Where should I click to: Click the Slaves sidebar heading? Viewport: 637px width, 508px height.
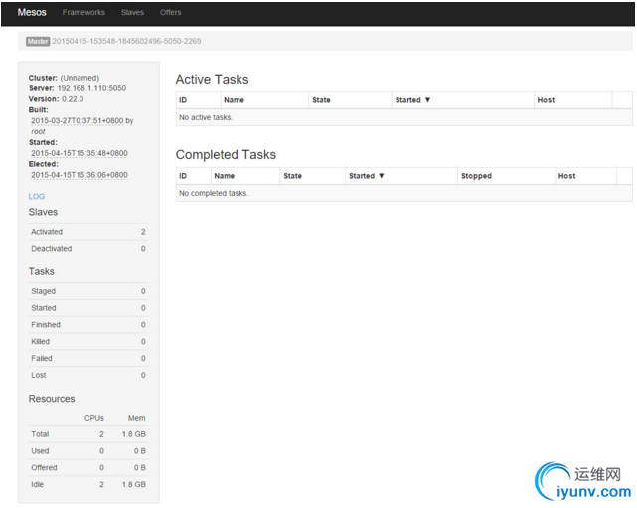coord(43,212)
